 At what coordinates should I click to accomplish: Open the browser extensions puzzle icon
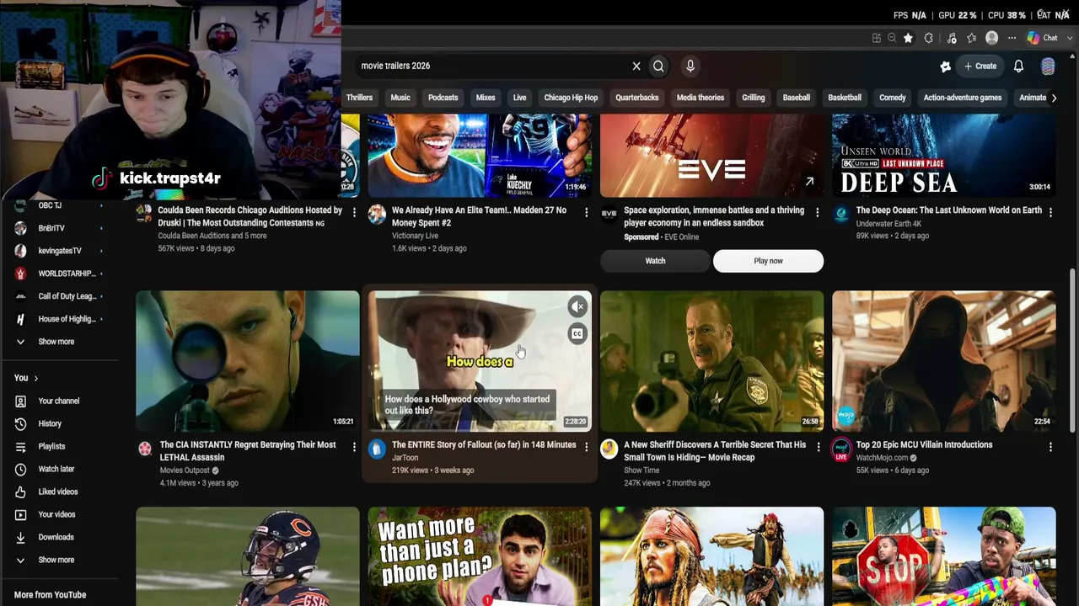(x=929, y=38)
